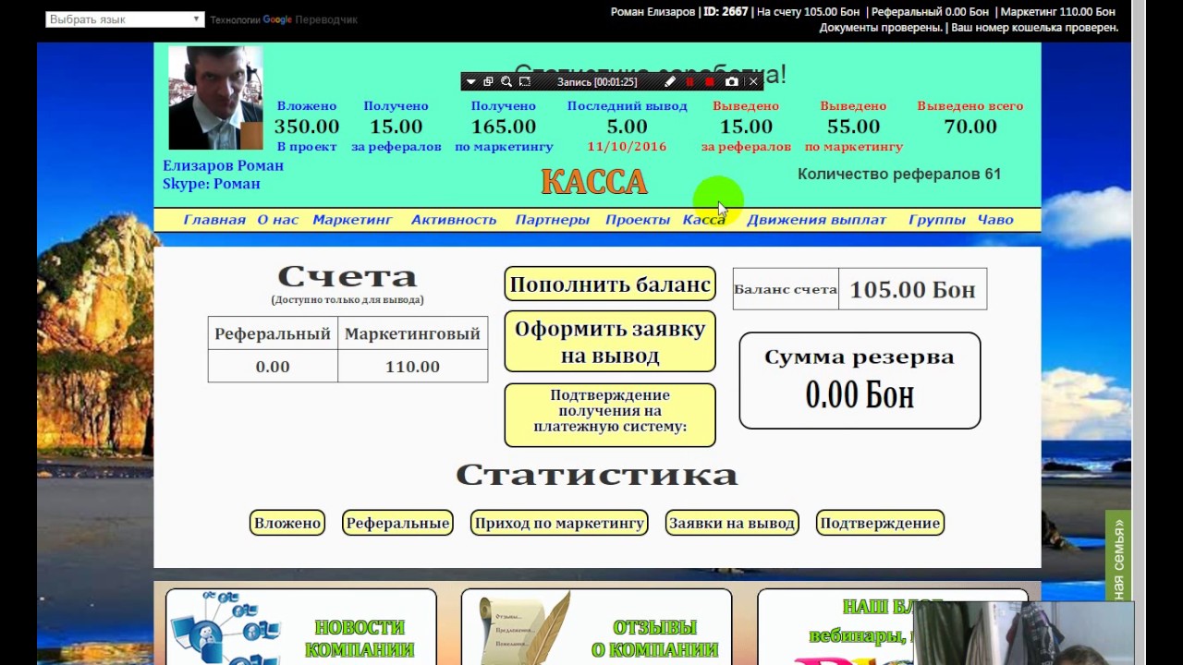Open the Главная menu item
Viewport: 1183px width, 665px height.
coord(214,220)
